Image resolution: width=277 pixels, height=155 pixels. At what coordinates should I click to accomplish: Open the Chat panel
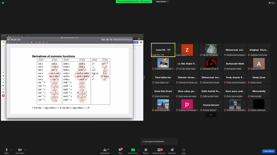[x=120, y=151]
